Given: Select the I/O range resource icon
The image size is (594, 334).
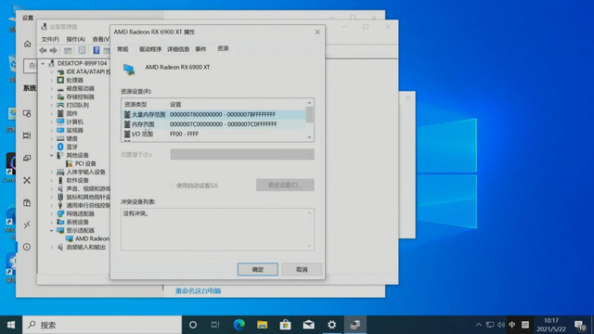Looking at the screenshot, I should pos(127,134).
